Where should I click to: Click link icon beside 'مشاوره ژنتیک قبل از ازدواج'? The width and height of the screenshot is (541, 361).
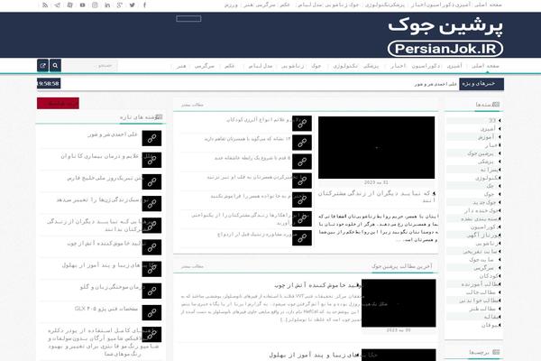(302, 237)
